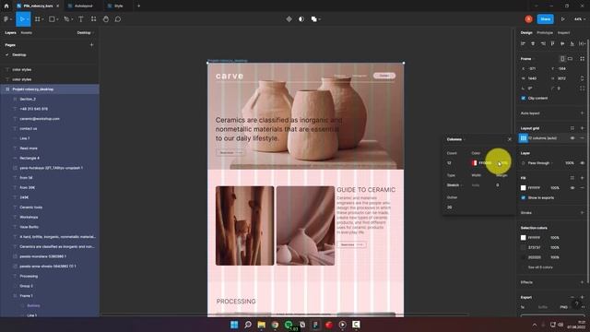590x332 pixels.
Task: Select the Comment tool
Action: (x=118, y=19)
